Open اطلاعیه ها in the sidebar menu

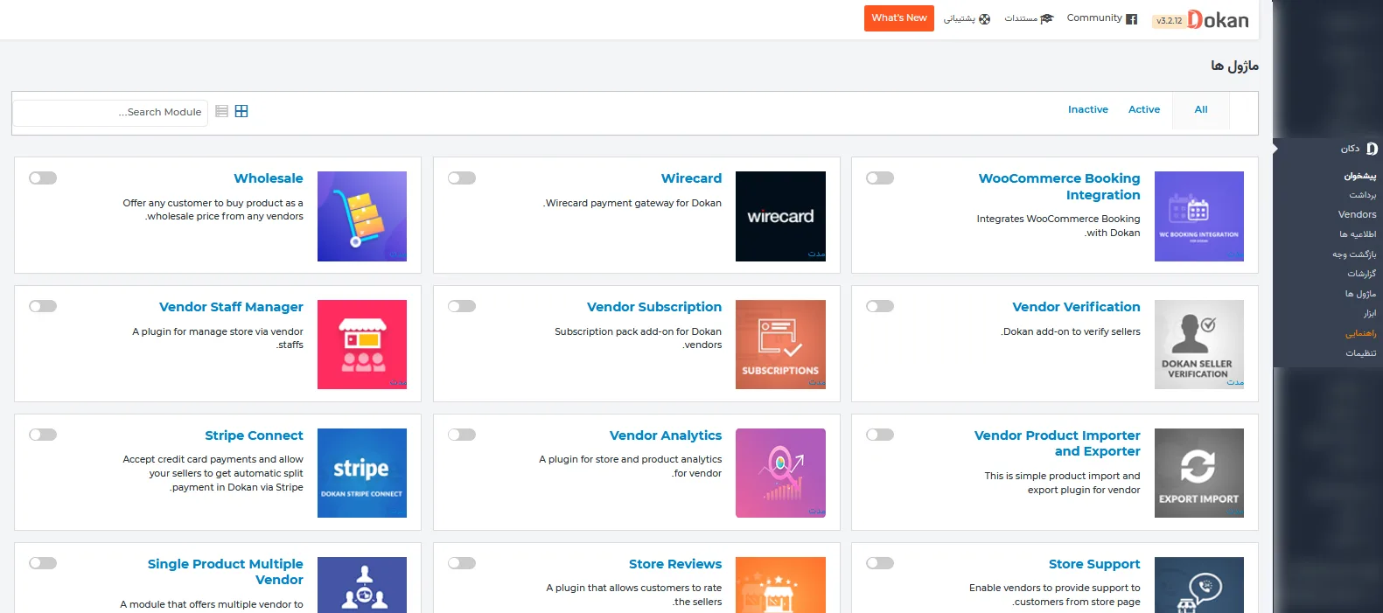[1358, 234]
